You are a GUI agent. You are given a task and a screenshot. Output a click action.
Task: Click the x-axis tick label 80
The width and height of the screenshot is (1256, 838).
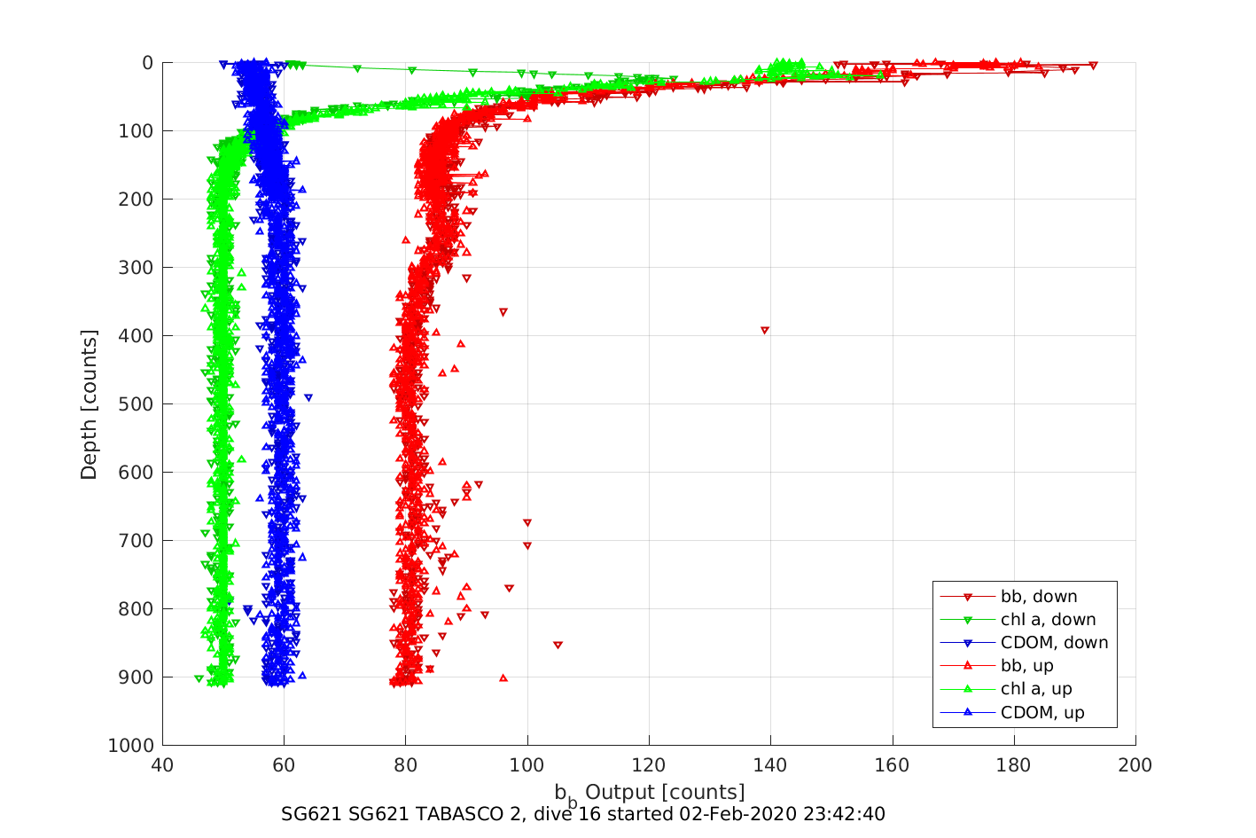coord(405,765)
